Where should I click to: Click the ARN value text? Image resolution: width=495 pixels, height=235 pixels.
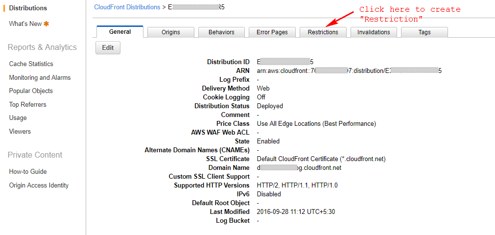349,71
